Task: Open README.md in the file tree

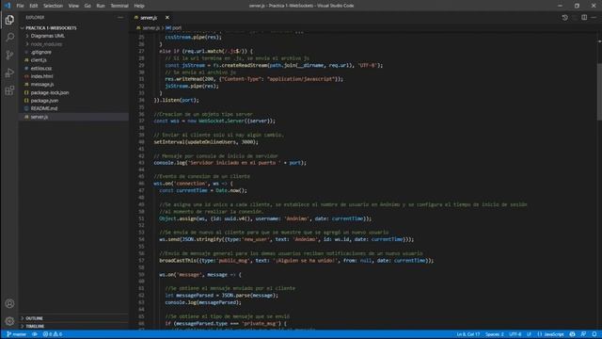Action: tap(44, 109)
